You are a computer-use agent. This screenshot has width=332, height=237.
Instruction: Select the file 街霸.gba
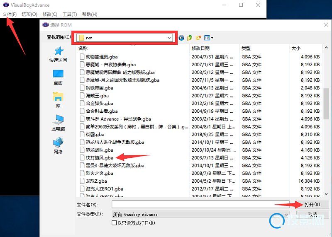tap(95, 135)
